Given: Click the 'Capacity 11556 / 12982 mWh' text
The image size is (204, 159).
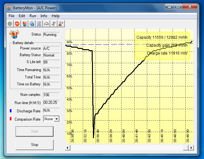Looking at the screenshot, I should point(162,37).
